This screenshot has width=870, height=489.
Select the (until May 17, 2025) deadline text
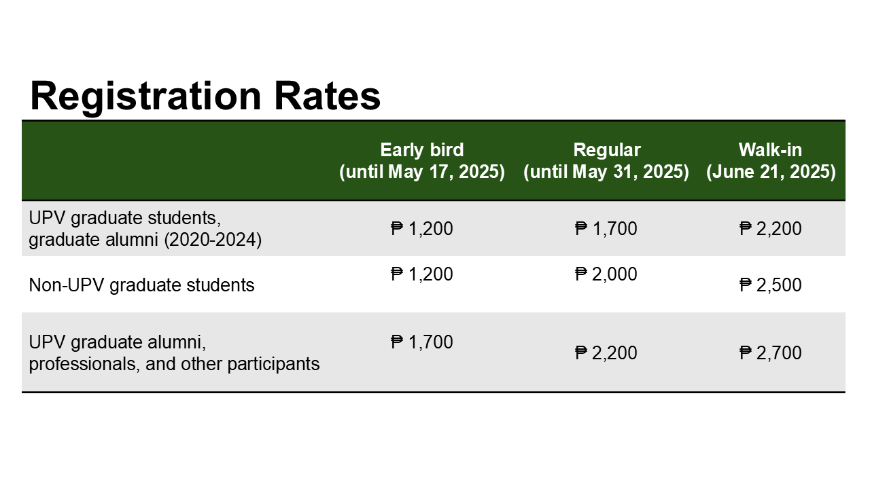pyautogui.click(x=422, y=173)
